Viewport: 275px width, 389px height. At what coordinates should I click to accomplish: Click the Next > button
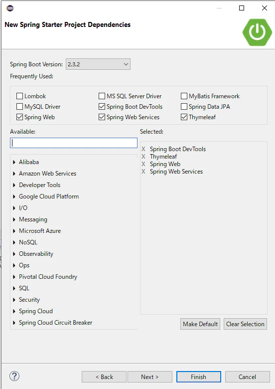(x=150, y=377)
